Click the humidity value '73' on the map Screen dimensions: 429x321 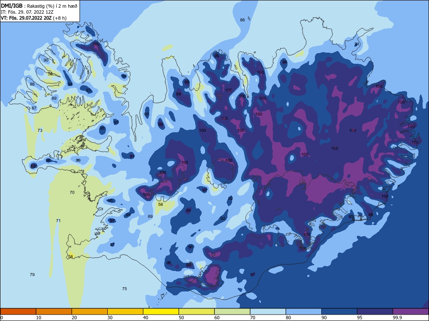tap(40, 130)
